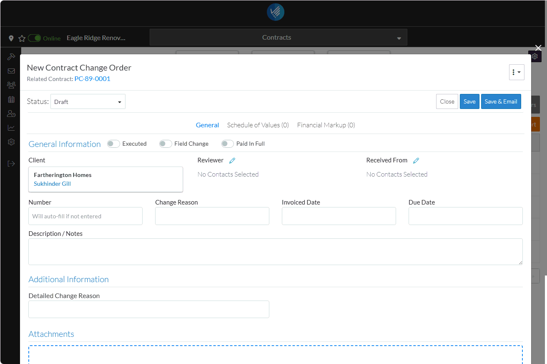Click into the Description / Notes text area
Image resolution: width=547 pixels, height=364 pixels.
coord(275,252)
